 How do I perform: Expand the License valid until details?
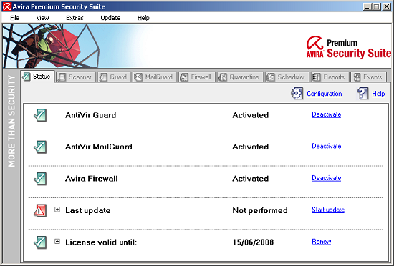57,241
